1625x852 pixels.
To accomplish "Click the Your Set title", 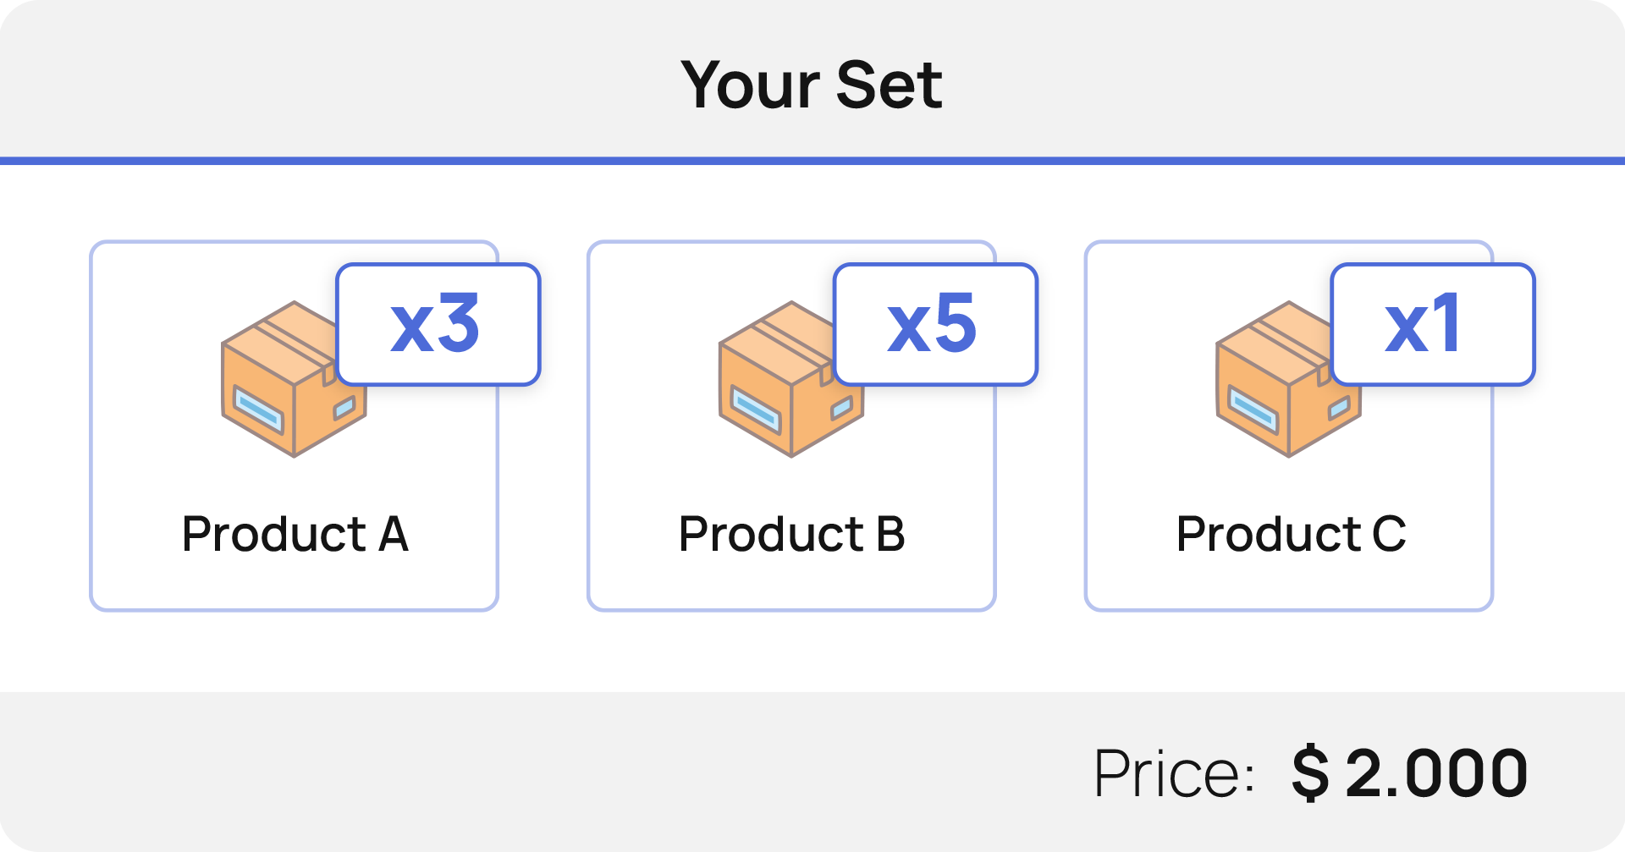I will tap(811, 85).
